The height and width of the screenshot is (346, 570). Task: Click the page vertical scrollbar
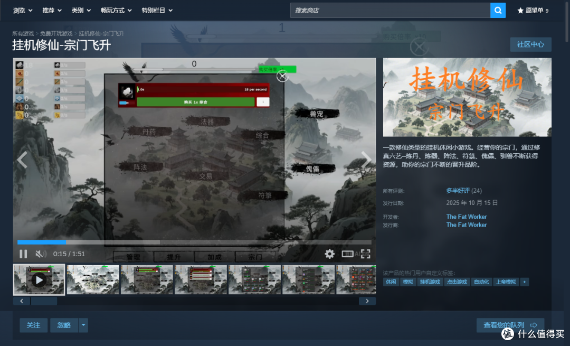(x=567, y=22)
